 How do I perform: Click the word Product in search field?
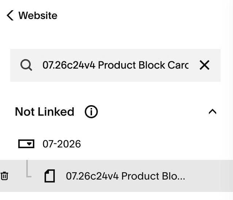click(x=117, y=65)
